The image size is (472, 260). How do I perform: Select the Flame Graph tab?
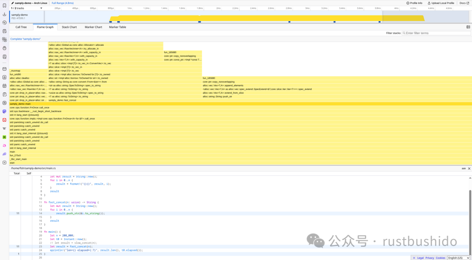click(45, 27)
